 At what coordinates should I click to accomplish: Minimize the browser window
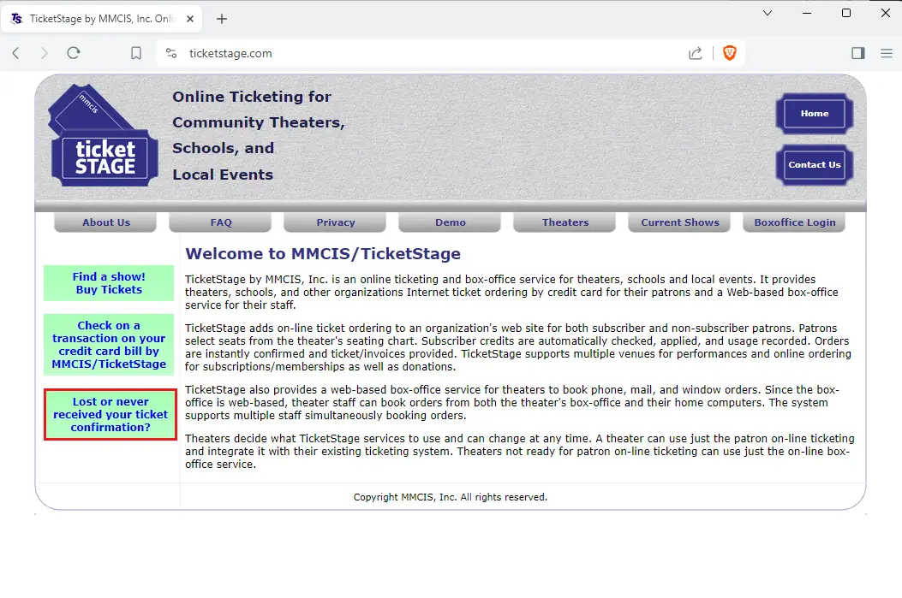[x=807, y=13]
